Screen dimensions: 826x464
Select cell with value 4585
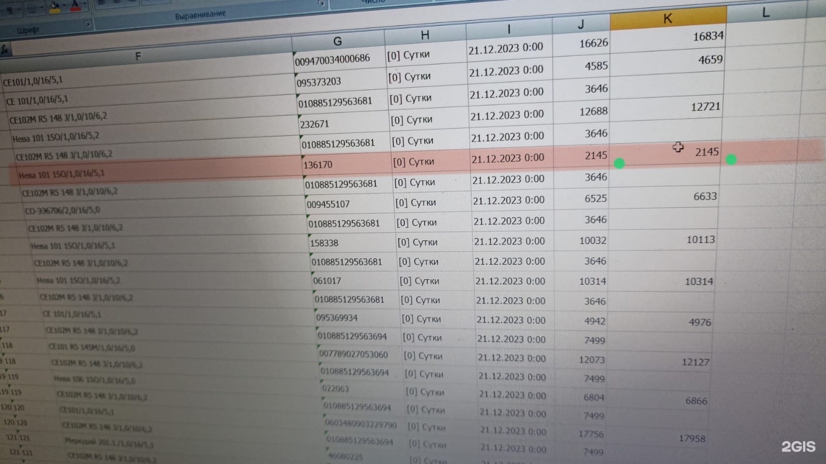click(582, 66)
